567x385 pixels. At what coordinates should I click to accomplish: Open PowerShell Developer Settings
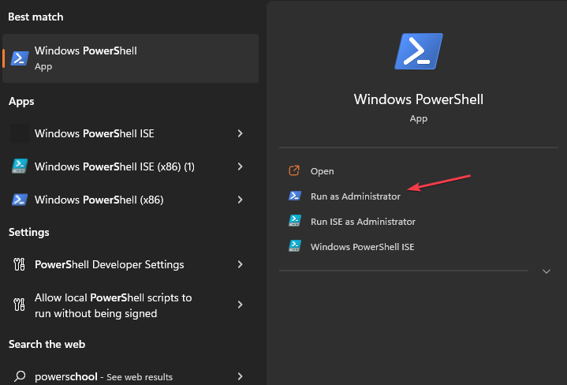[131, 264]
